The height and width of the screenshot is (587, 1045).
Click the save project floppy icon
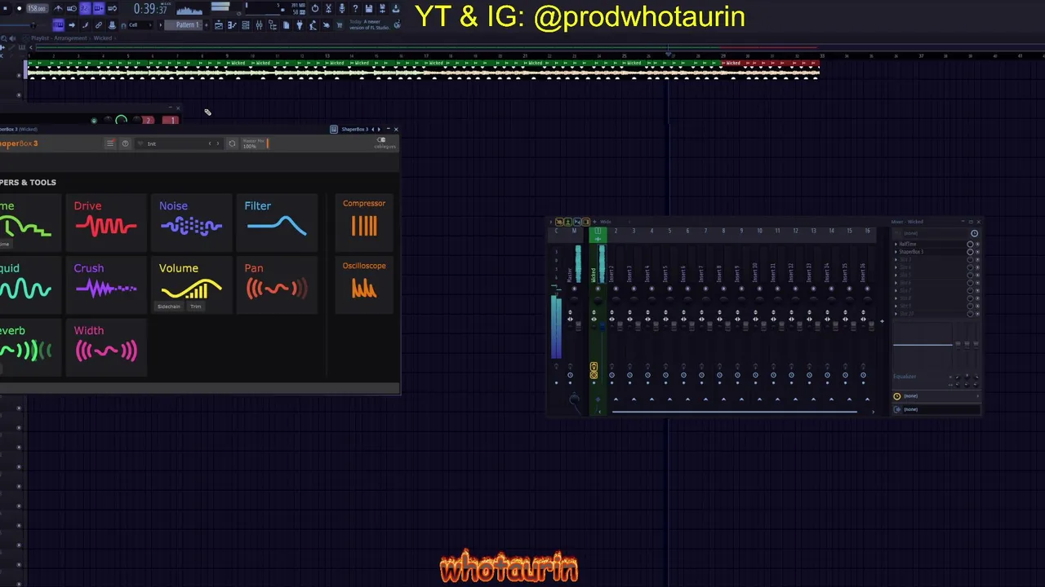[x=369, y=8]
